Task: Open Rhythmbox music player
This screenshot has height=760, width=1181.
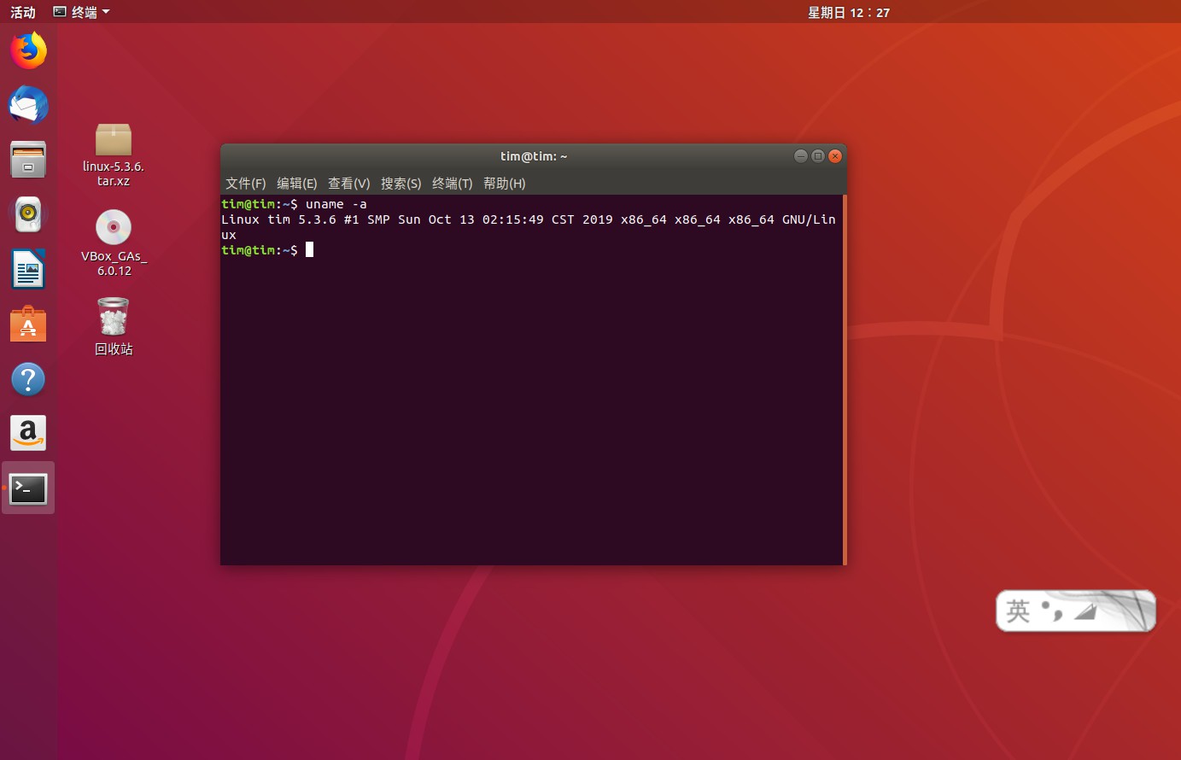Action: (28, 214)
